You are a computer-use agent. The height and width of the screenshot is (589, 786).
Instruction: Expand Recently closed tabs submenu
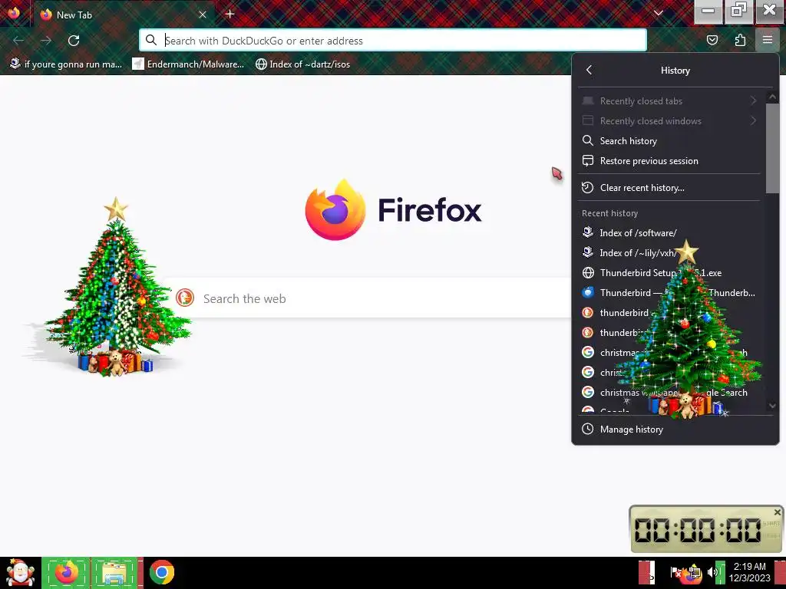point(669,100)
